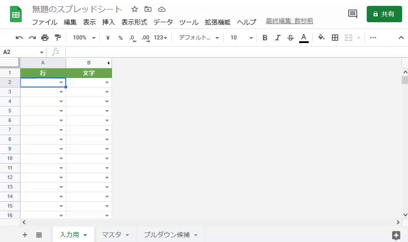Screen dimensions: 408x242
Task: Open the font family dropdown
Action: point(199,38)
